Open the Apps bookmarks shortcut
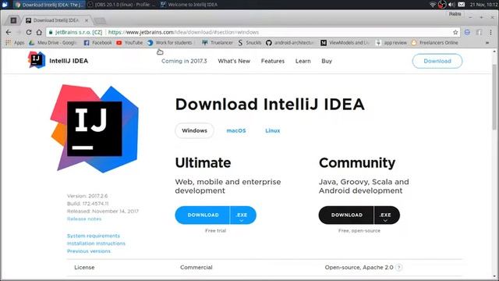The height and width of the screenshot is (281, 499). (16, 43)
